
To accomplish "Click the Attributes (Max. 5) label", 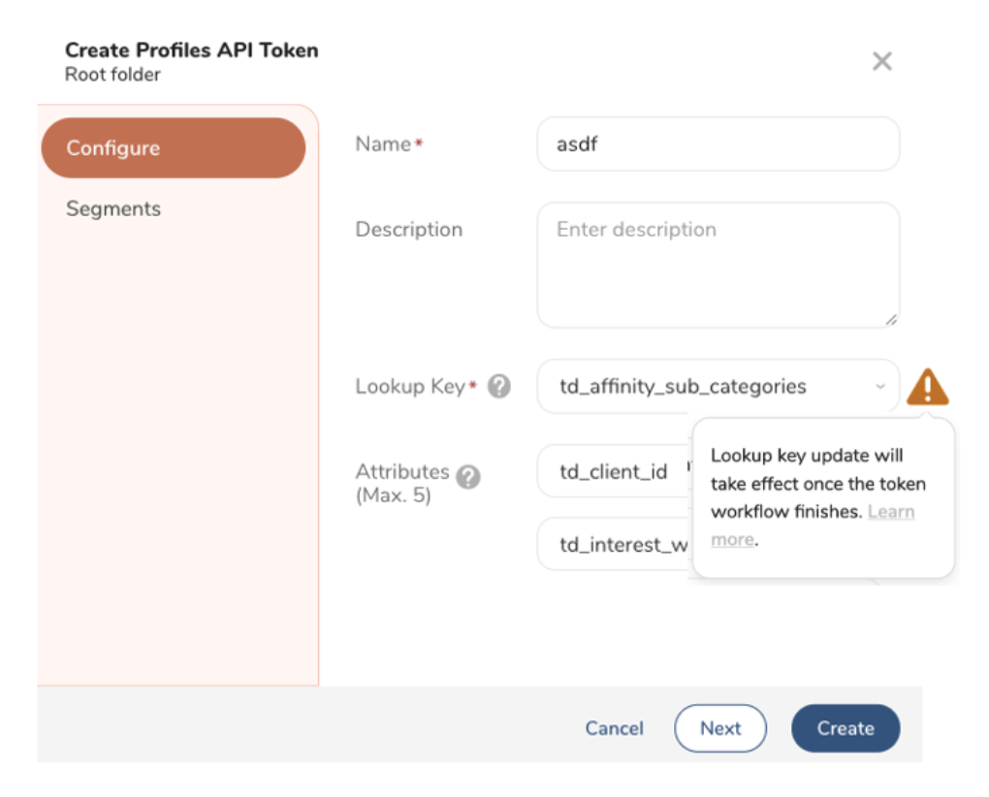I will (x=401, y=483).
